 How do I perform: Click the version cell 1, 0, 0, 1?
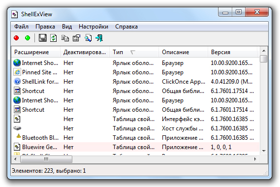(221, 147)
